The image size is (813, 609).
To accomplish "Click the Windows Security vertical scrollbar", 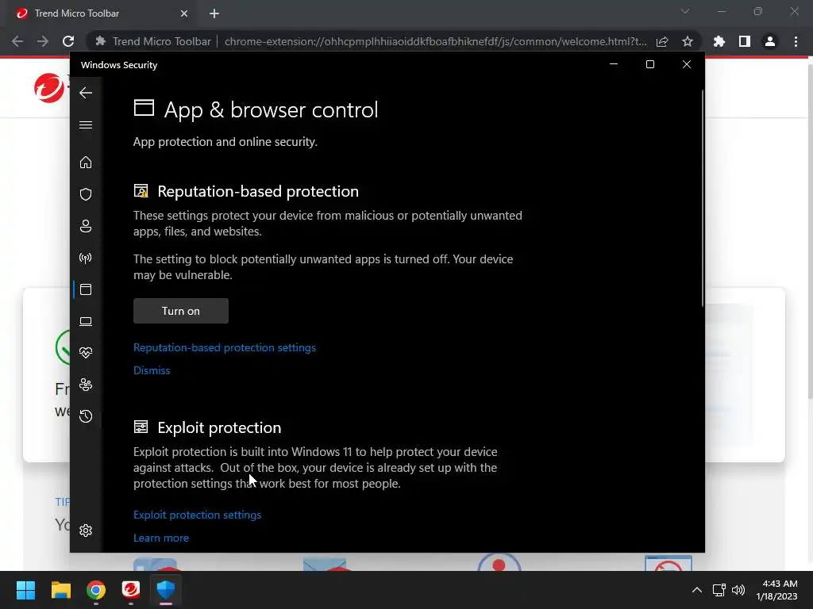I will 702,197.
